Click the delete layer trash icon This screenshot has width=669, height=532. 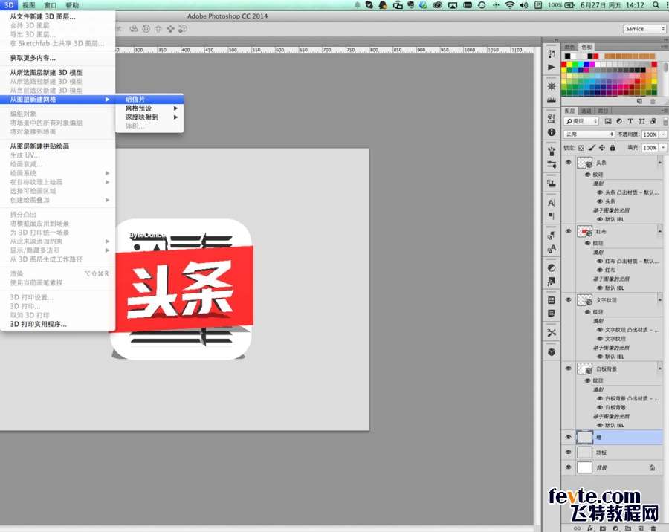(x=653, y=528)
